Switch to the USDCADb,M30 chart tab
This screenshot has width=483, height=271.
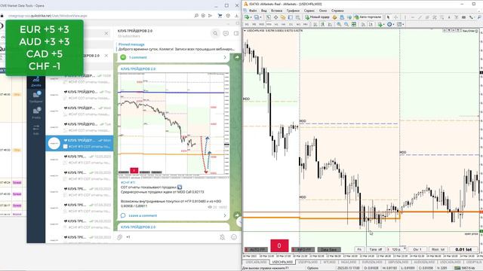(x=256, y=262)
